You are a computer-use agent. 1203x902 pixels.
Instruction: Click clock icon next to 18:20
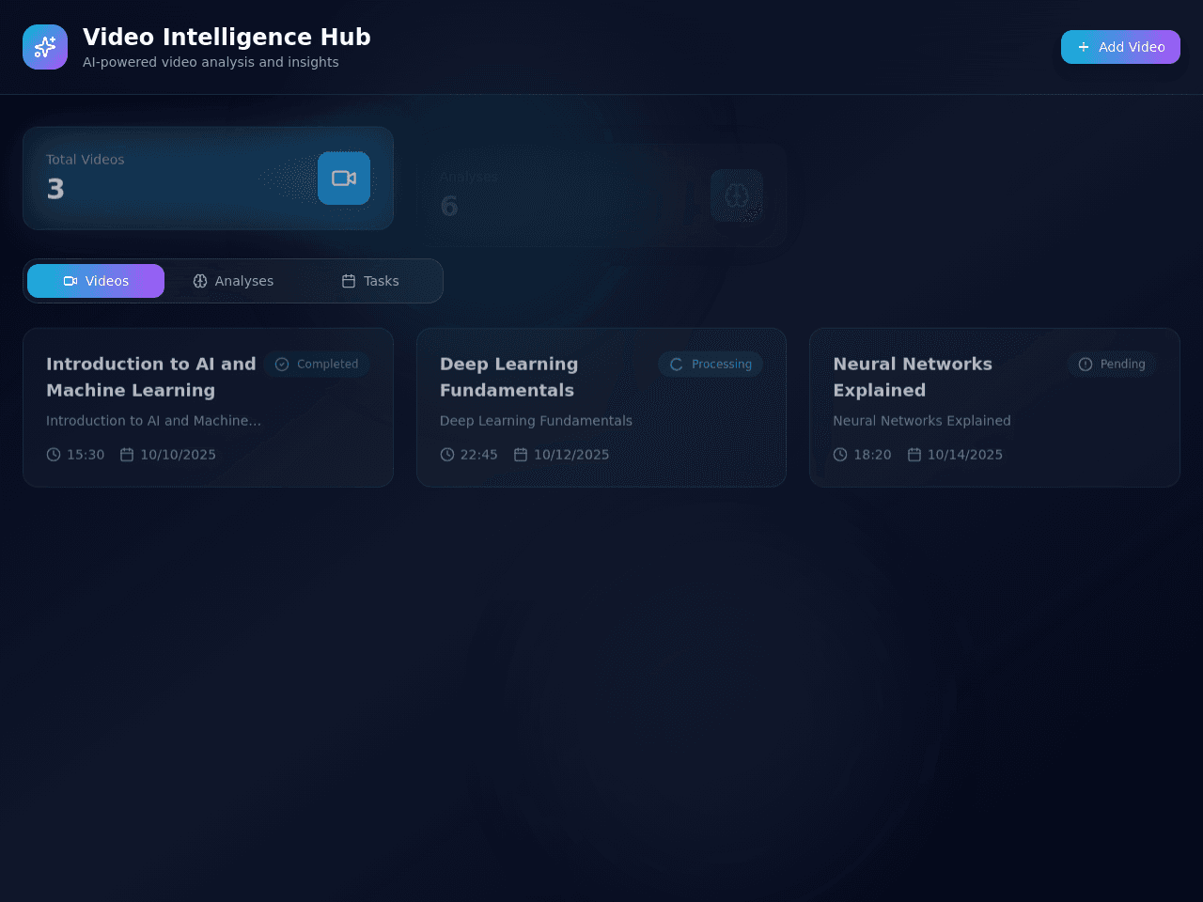(840, 455)
